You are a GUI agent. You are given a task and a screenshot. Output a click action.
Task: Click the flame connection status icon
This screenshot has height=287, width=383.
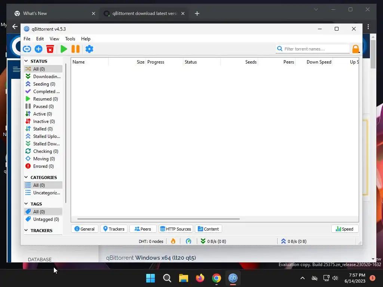(x=173, y=241)
